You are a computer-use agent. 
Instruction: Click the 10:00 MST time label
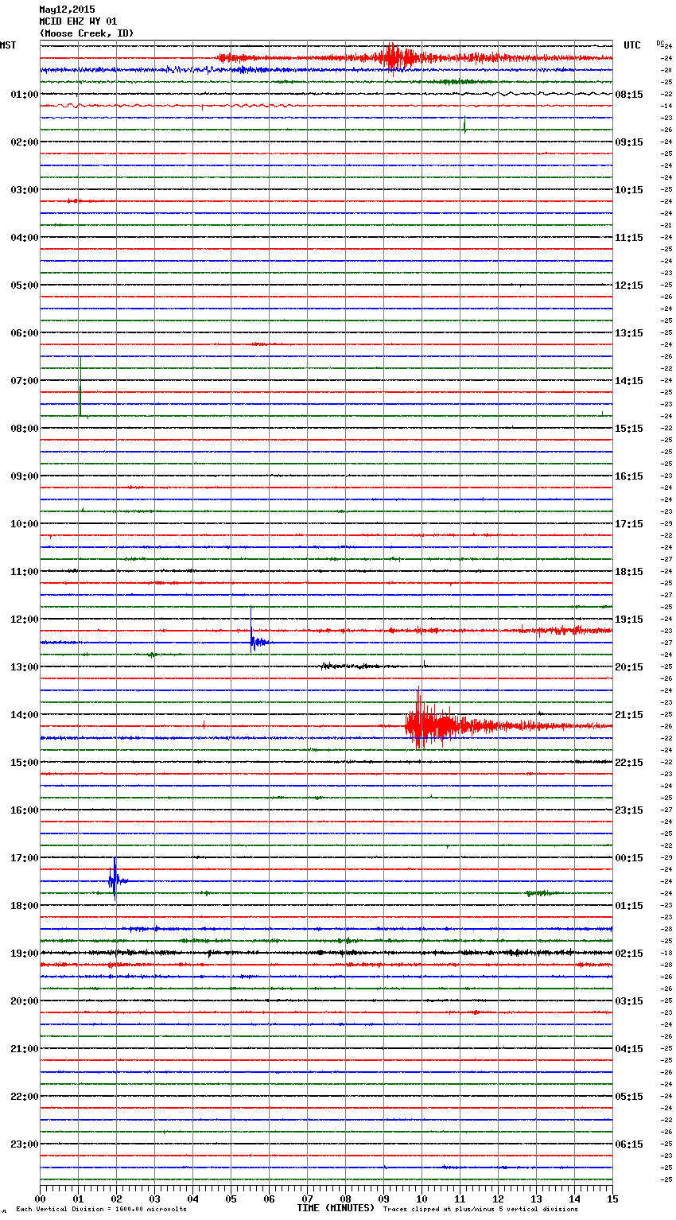25,524
